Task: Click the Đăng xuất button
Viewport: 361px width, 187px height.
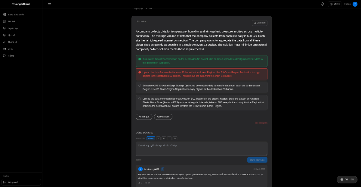Action: pos(21,182)
